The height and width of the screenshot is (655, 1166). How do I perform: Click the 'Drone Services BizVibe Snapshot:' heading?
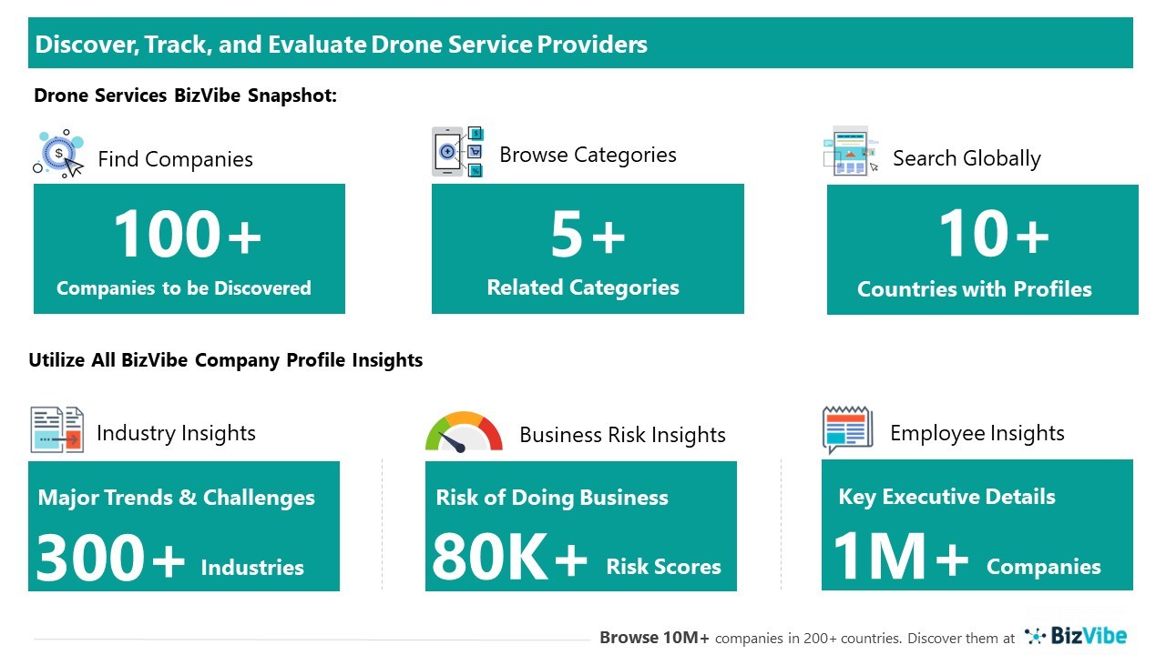pyautogui.click(x=186, y=96)
